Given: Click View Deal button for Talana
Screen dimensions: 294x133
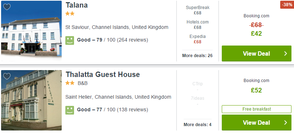Looking at the screenshot, I should tap(257, 53).
